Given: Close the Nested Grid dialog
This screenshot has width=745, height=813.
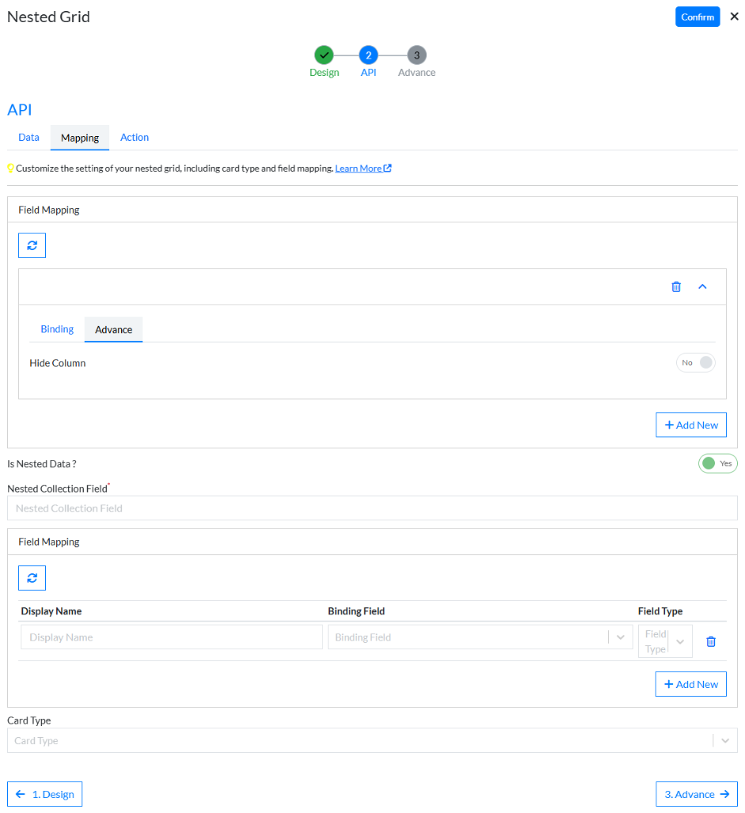Looking at the screenshot, I should 734,17.
